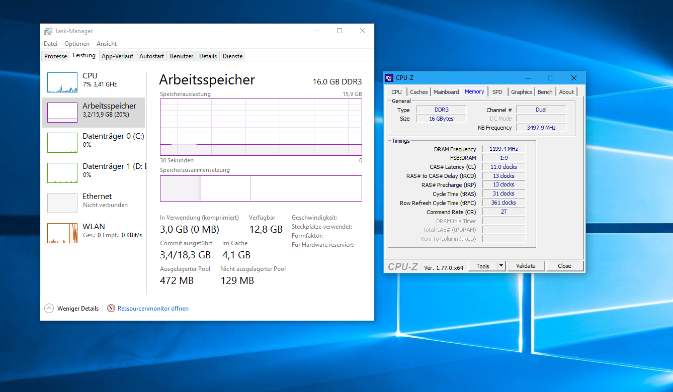Screen dimensions: 673x392
Task: Switch to the Prozesse tab
Action: pos(55,56)
